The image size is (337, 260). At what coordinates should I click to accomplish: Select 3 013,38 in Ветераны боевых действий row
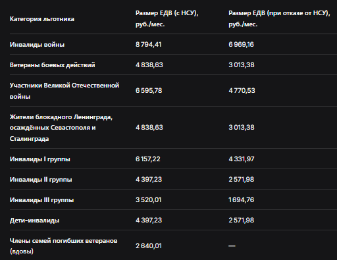242,65
